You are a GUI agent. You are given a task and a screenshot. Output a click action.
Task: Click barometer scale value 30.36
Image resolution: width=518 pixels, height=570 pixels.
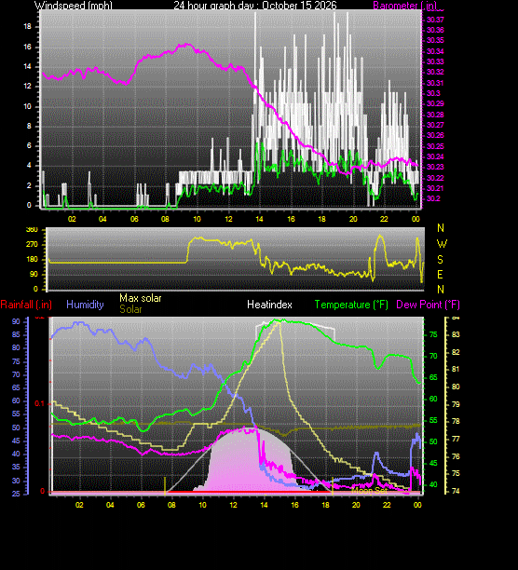435,30
